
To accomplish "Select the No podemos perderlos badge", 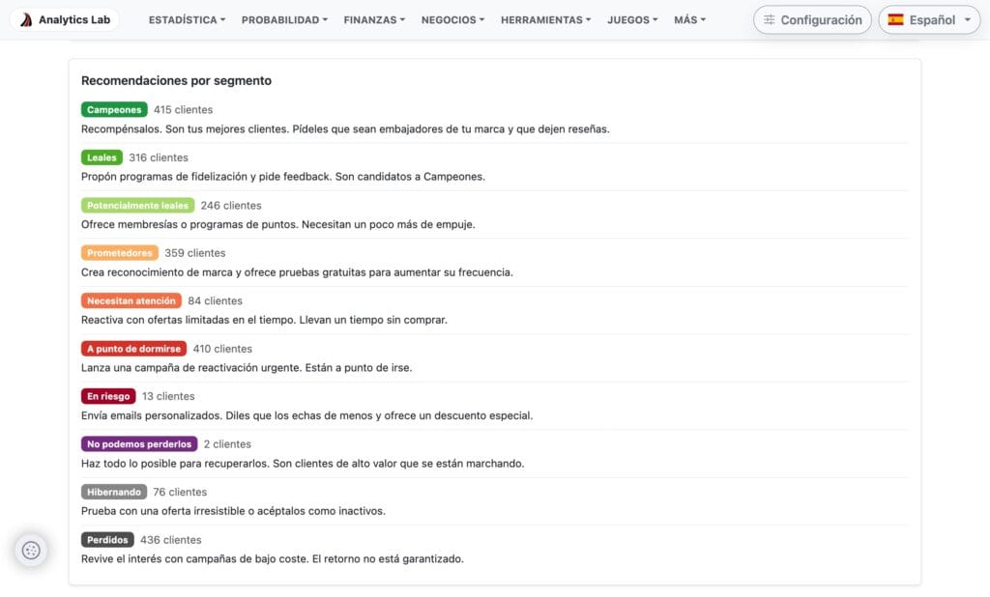I will (139, 444).
